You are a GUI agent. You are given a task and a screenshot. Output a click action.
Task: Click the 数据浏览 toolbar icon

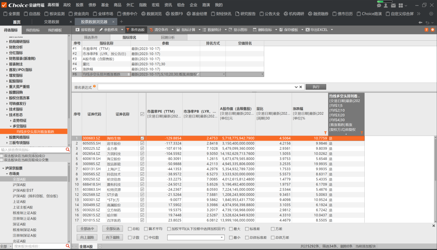[x=143, y=14]
